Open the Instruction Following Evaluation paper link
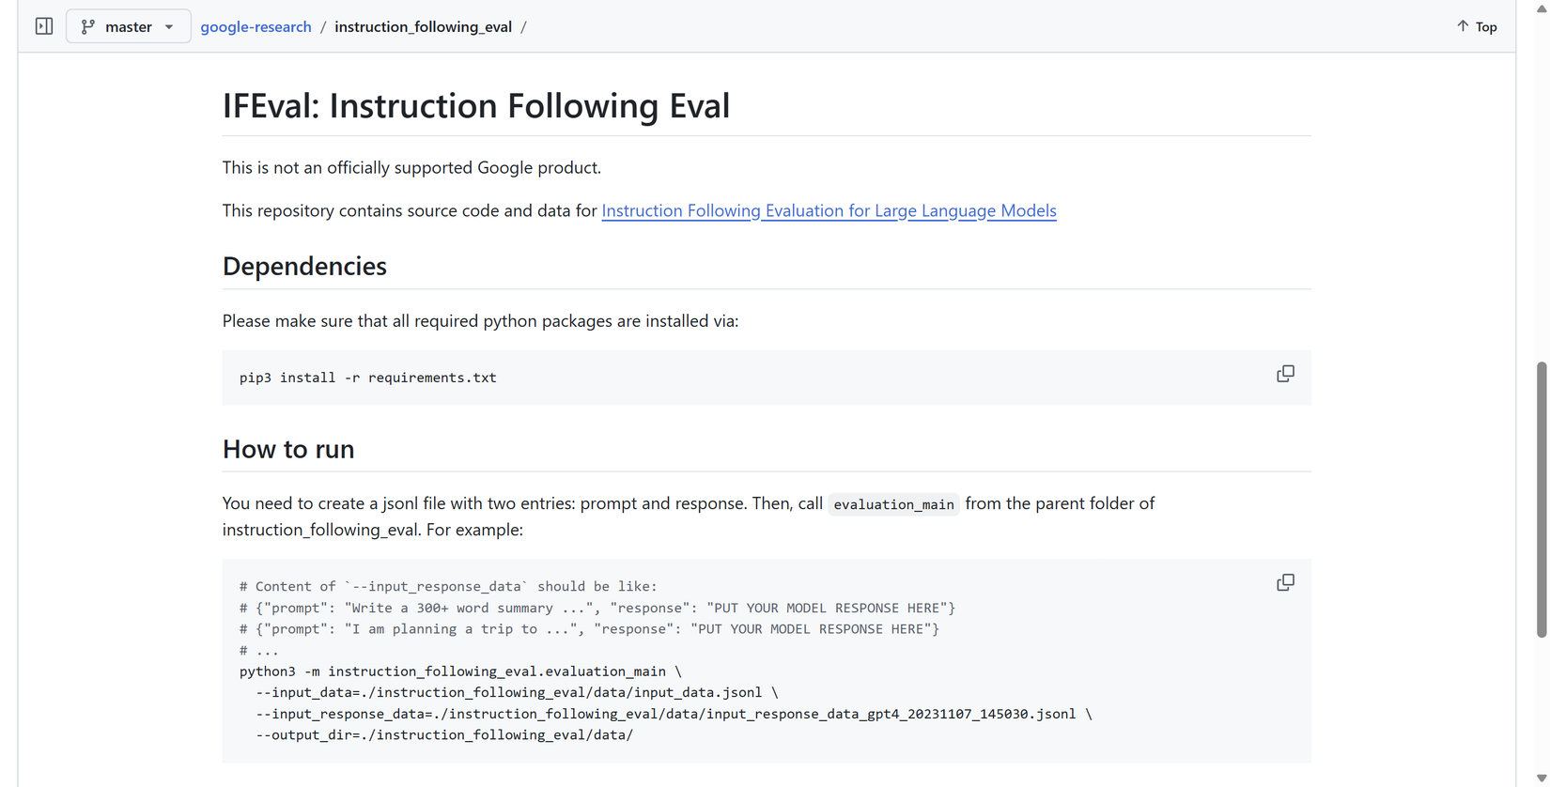Image resolution: width=1550 pixels, height=787 pixels. [x=829, y=210]
